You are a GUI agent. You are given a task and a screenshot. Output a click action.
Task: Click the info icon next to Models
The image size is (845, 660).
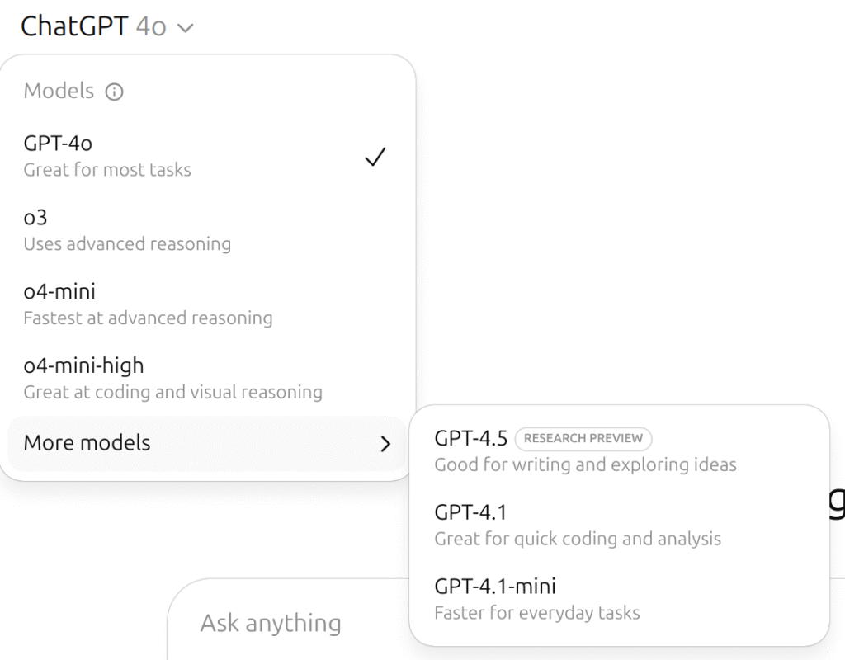115,92
